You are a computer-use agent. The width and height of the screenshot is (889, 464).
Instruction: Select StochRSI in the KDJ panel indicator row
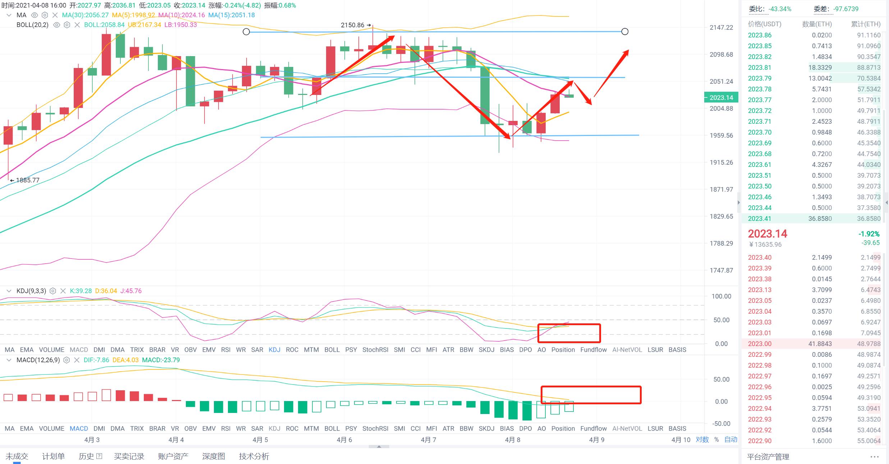tap(375, 350)
